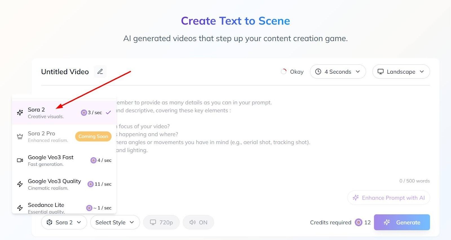Viewport: 451px width, 240px height.
Task: Click the checkmark on the selected Sora 2 row
Action: point(108,112)
